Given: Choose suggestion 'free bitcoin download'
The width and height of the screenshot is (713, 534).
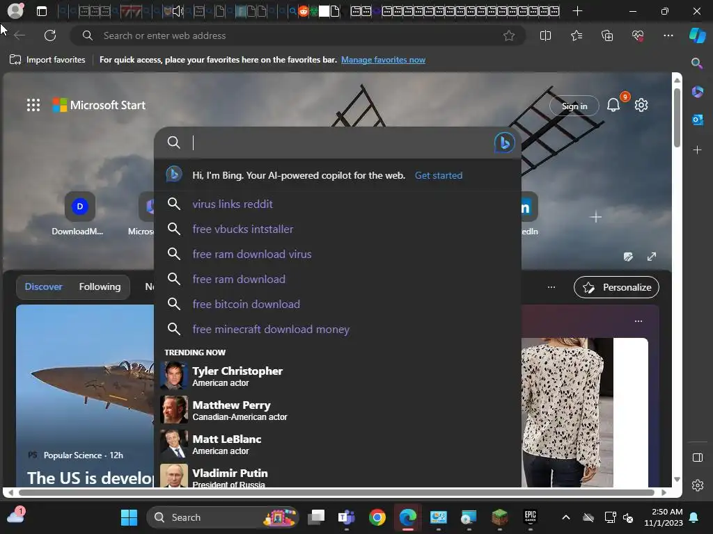Looking at the screenshot, I should (x=338, y=304).
